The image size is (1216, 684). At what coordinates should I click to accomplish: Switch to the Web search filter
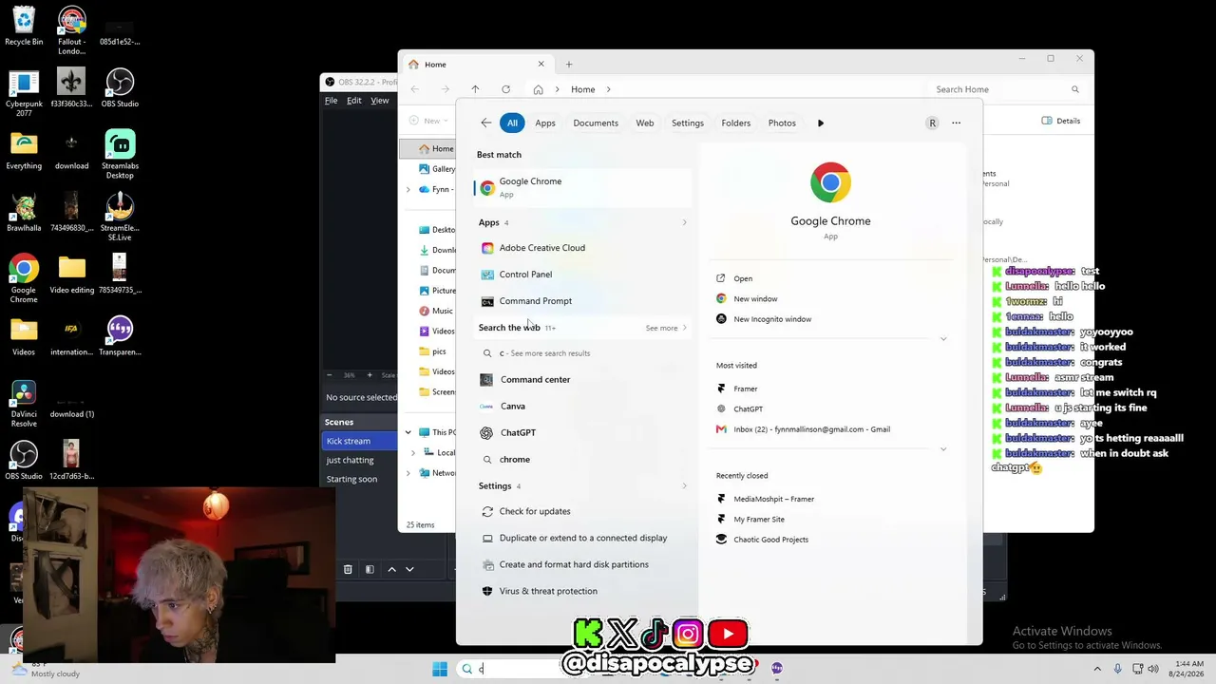[x=645, y=123]
